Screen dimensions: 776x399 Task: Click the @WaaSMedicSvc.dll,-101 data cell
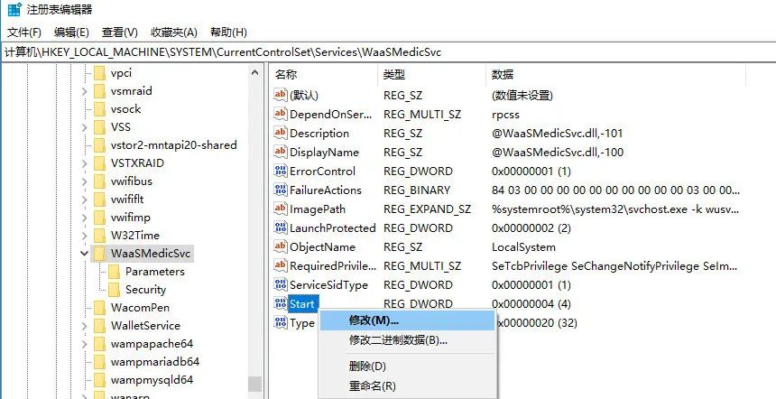[x=558, y=134]
